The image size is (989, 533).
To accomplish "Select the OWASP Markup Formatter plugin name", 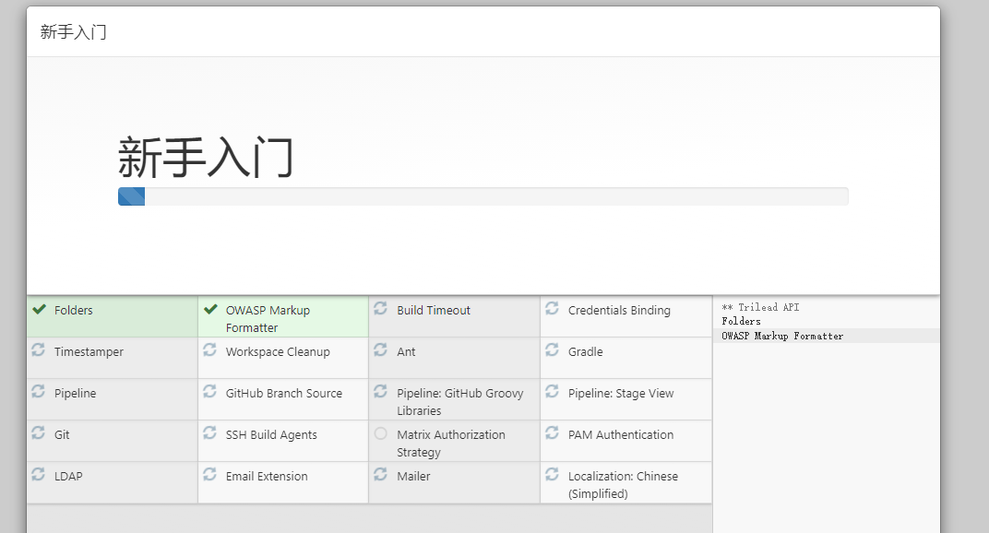I will pyautogui.click(x=268, y=319).
